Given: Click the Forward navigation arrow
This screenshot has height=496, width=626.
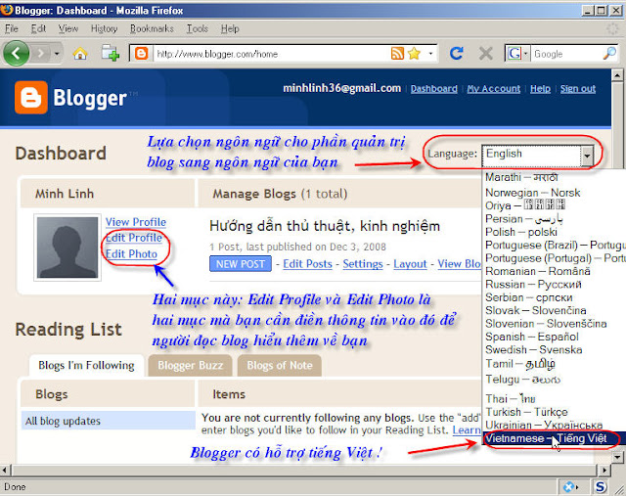Looking at the screenshot, I should click(x=40, y=53).
